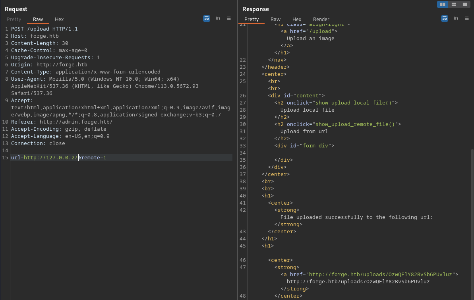This screenshot has height=300, width=474.
Task: Click the Accept header line starting text/html
Action: tap(121, 108)
